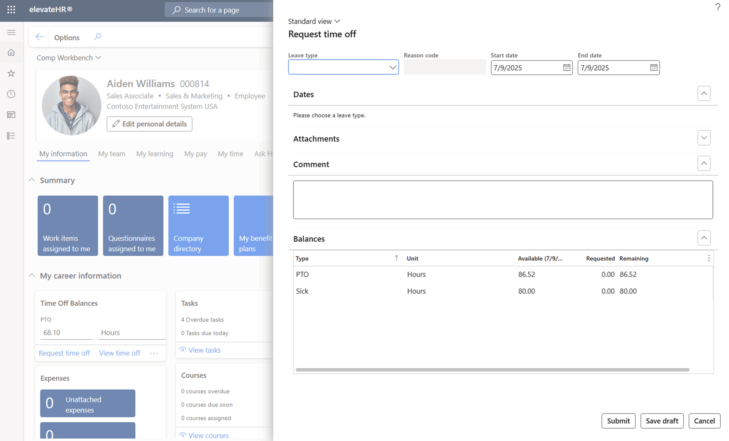Collapse the Balances section
729x441 pixels.
pyautogui.click(x=704, y=238)
